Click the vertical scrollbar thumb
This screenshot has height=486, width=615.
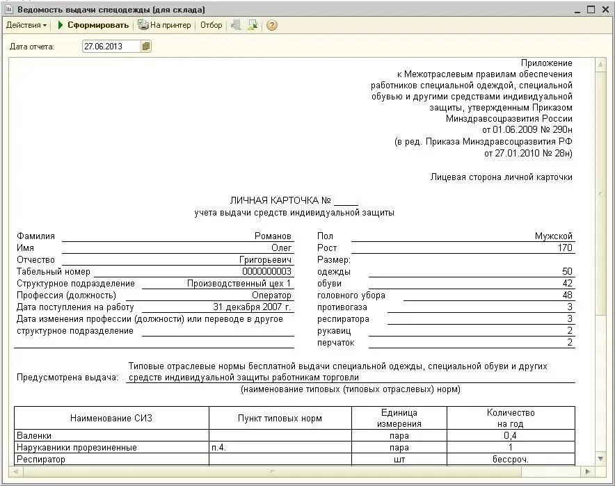click(600, 193)
